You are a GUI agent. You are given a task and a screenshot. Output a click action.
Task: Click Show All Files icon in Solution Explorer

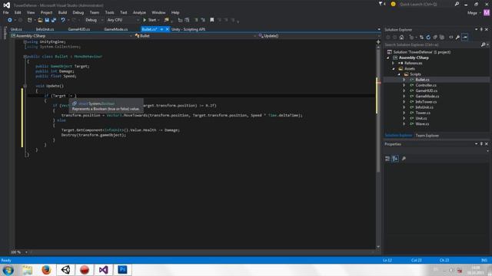(x=442, y=38)
